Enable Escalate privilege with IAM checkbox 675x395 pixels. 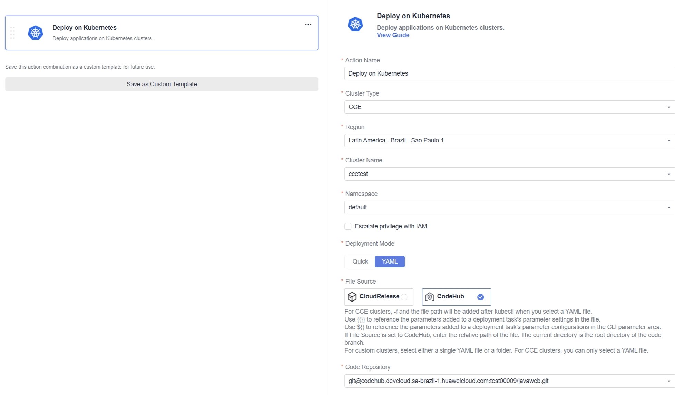(x=348, y=226)
